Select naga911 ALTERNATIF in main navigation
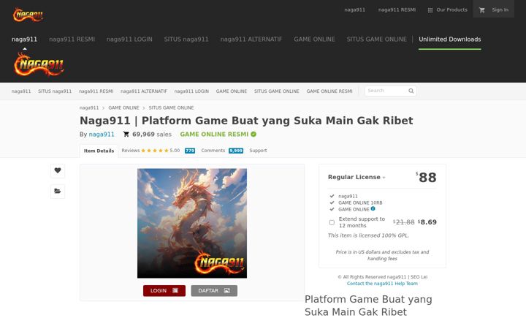Screen dimensions: 526x329 pos(251,39)
